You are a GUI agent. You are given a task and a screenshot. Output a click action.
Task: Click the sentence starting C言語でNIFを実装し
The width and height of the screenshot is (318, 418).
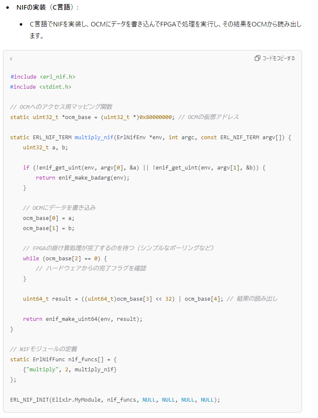[166, 30]
